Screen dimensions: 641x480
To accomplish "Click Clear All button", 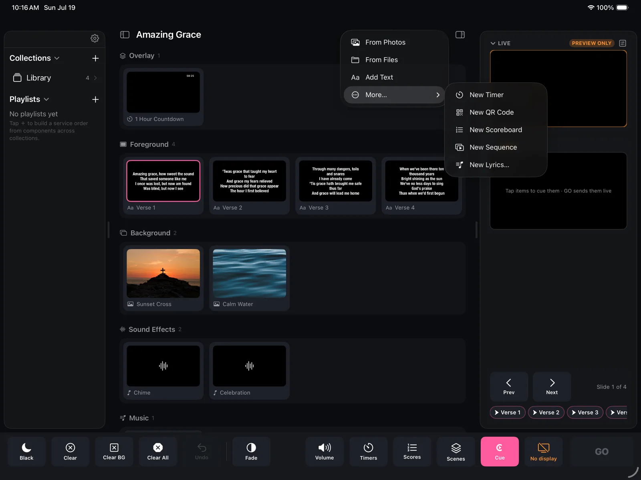I will (158, 452).
